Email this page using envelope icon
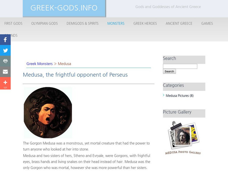This screenshot has height=171, width=228. 5,72
